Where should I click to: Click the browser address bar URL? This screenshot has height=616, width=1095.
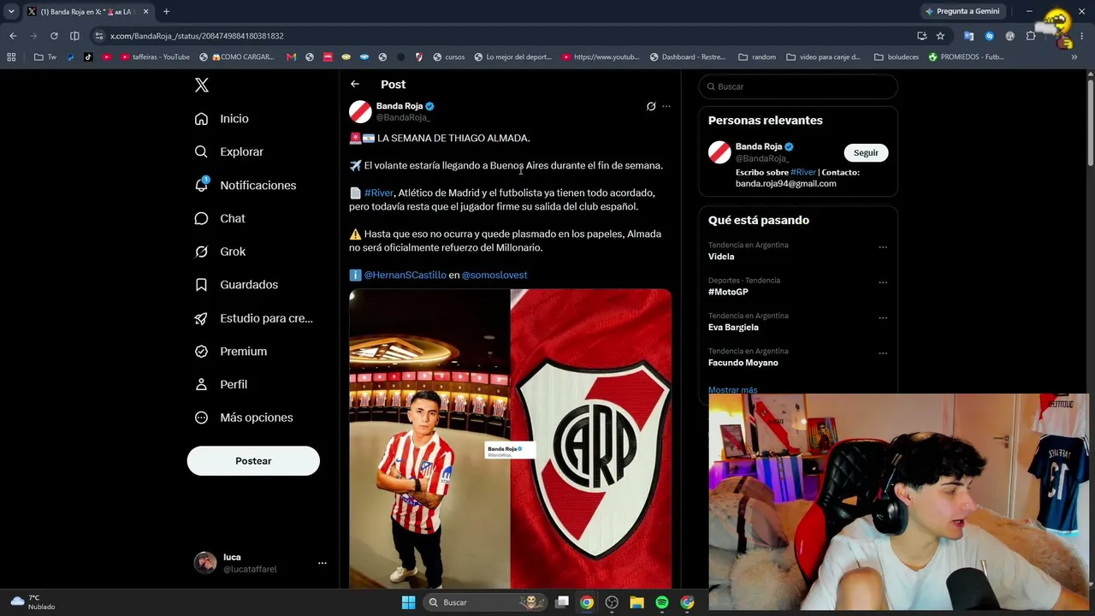tap(197, 36)
